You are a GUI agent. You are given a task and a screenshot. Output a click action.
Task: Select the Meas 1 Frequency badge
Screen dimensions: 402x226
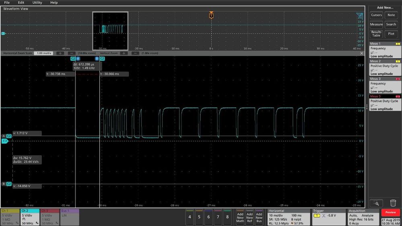(x=385, y=50)
